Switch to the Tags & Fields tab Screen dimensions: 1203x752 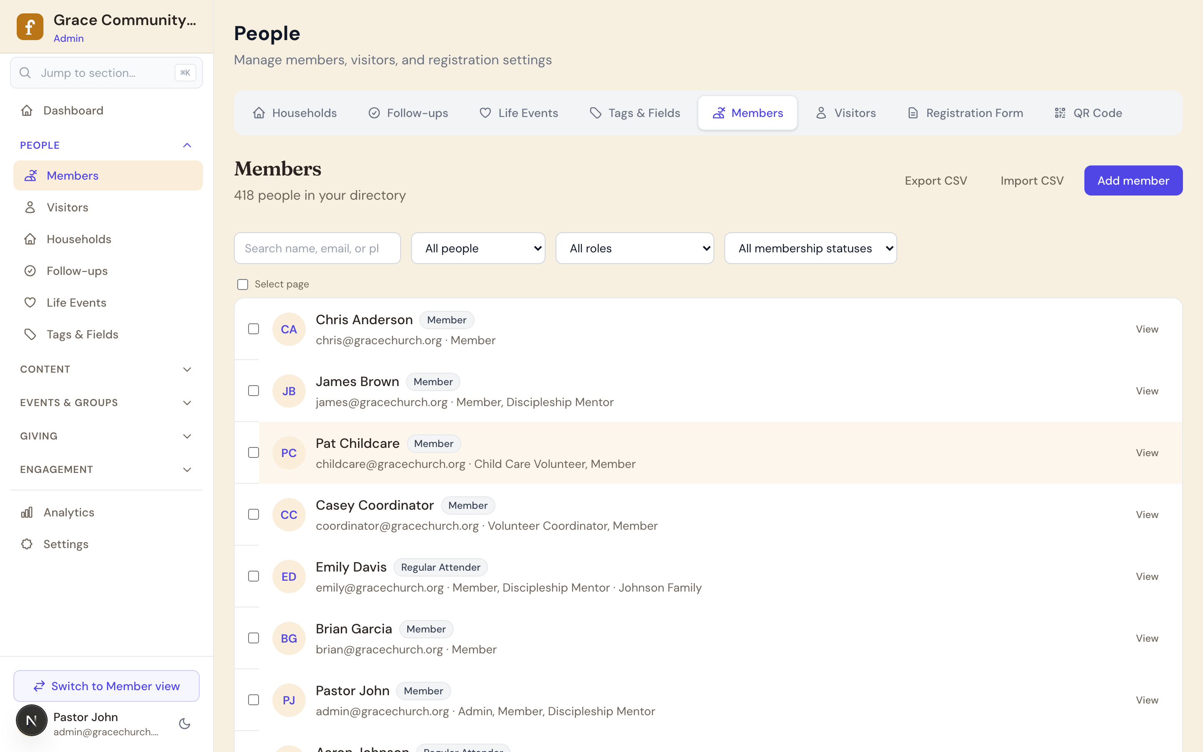coord(635,113)
